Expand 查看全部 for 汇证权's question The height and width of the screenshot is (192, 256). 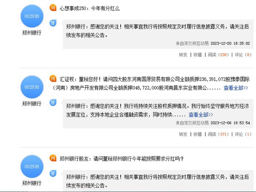coord(236,88)
